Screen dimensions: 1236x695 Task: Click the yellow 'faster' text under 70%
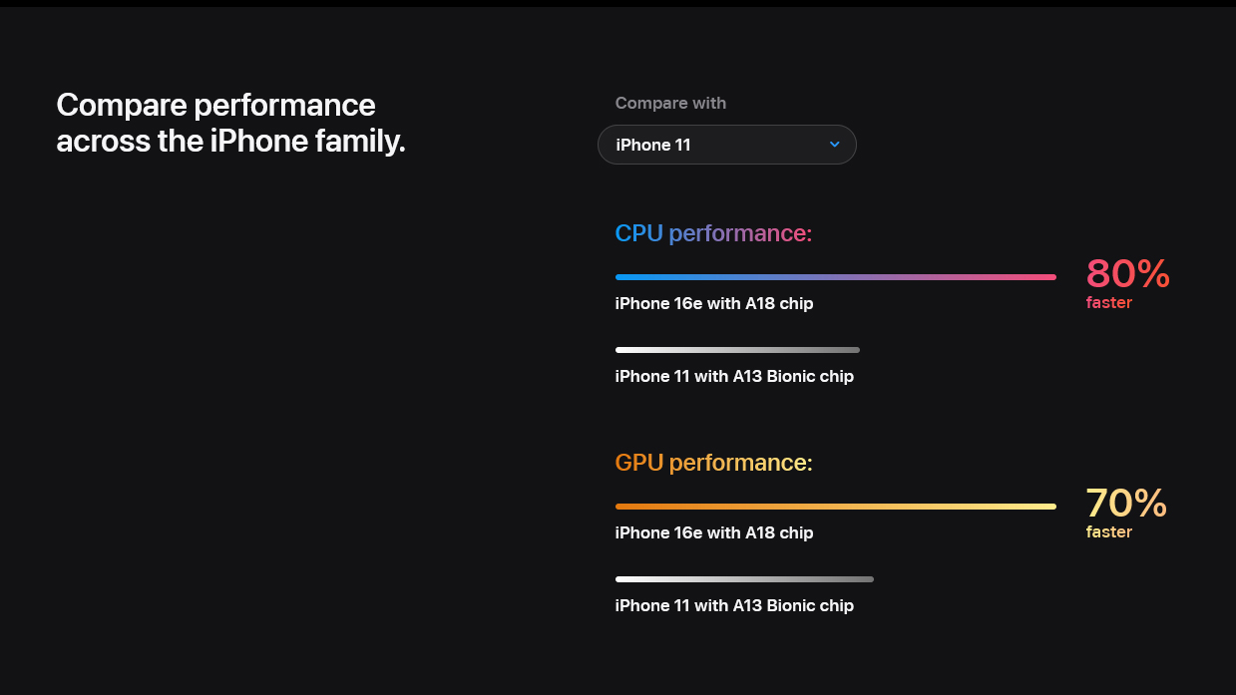(x=1109, y=531)
